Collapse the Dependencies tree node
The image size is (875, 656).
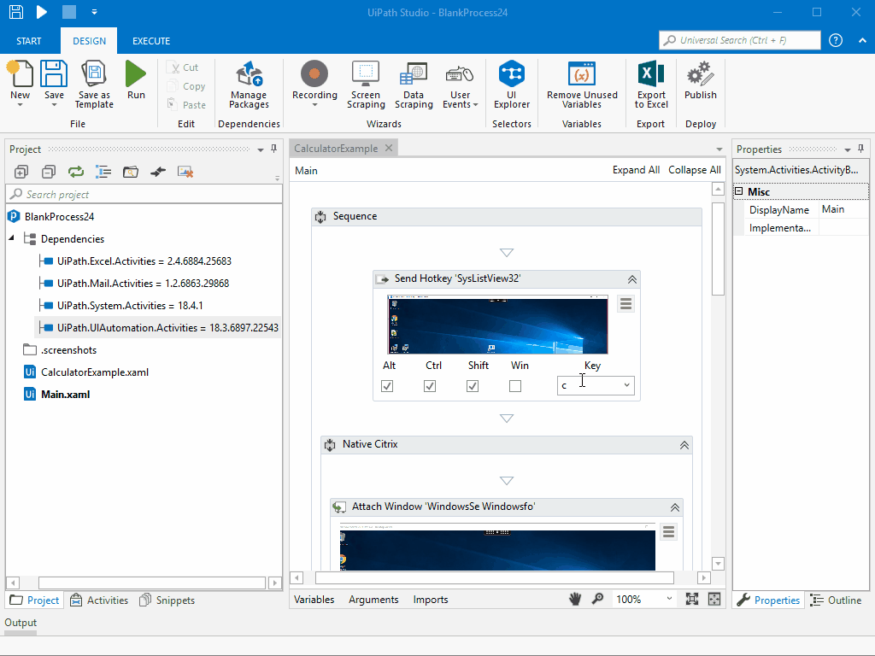tap(12, 238)
